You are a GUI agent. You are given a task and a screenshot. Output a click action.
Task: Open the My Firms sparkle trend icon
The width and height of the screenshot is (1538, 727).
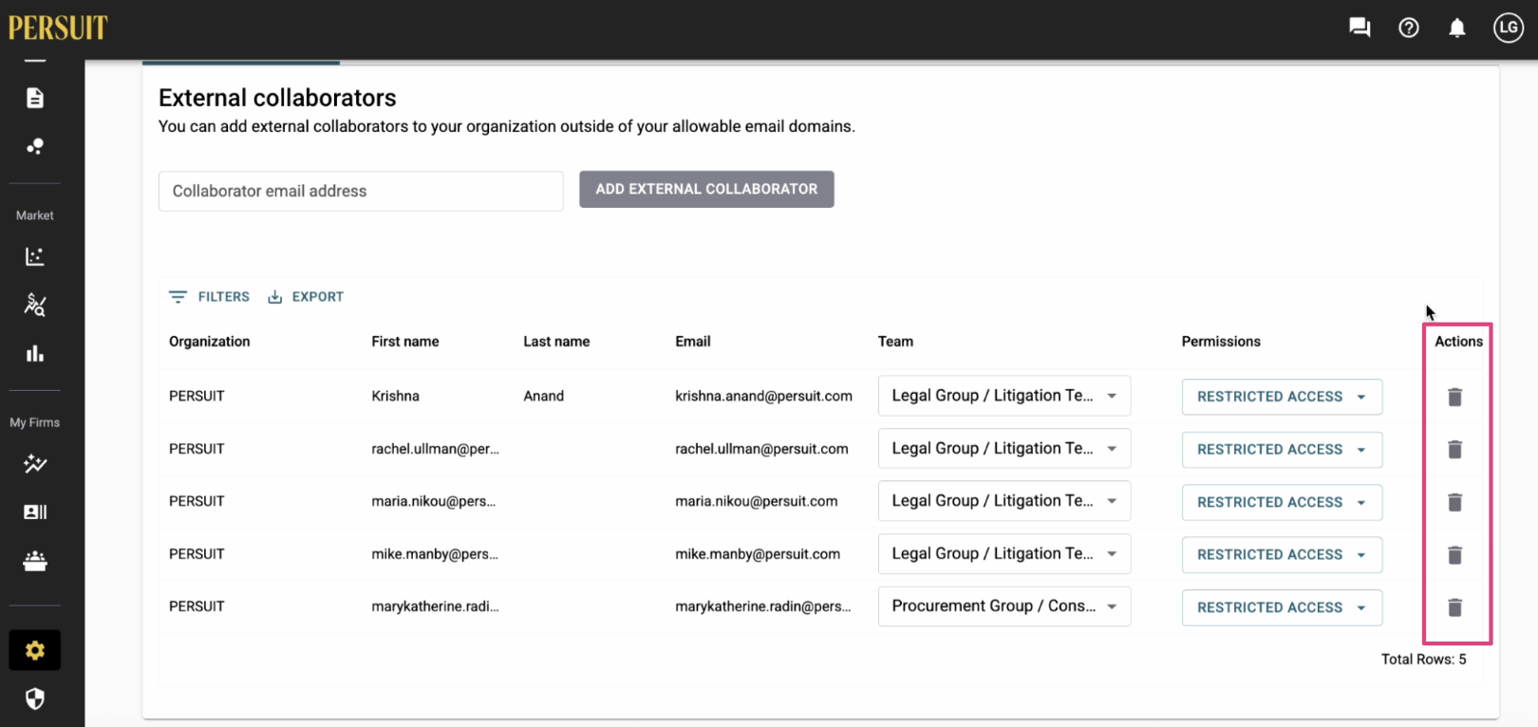tap(35, 463)
